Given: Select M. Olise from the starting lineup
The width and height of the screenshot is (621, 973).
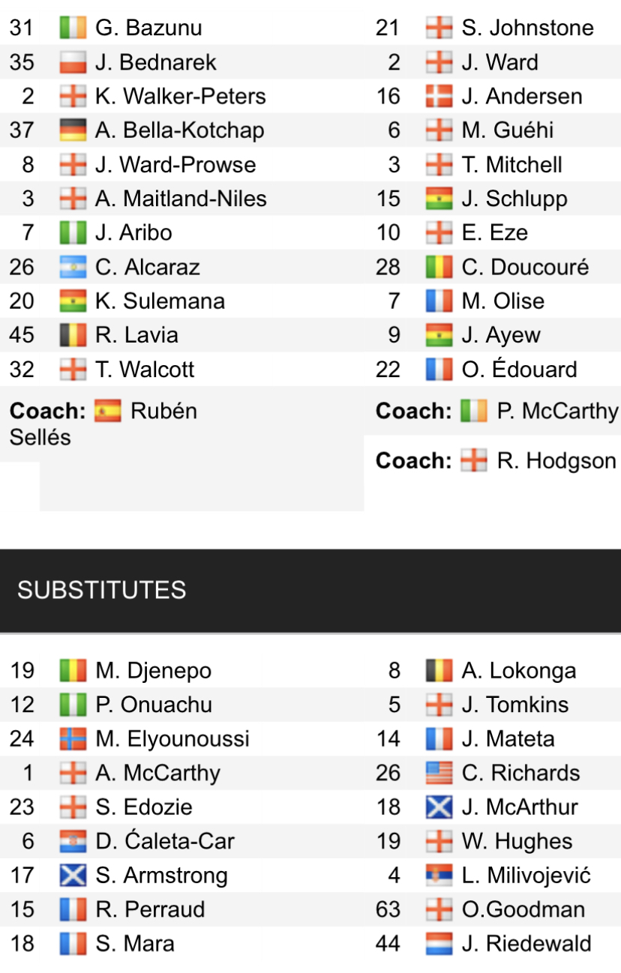Looking at the screenshot, I should coord(502,301).
